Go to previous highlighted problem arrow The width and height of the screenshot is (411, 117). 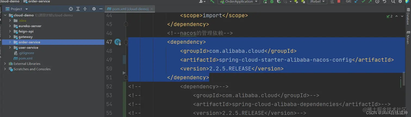click(x=397, y=17)
